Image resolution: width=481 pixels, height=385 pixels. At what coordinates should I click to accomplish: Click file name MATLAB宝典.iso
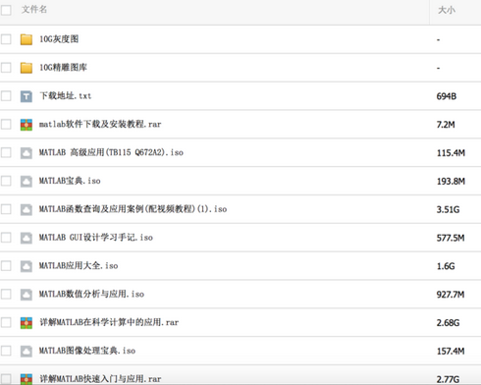(x=70, y=181)
